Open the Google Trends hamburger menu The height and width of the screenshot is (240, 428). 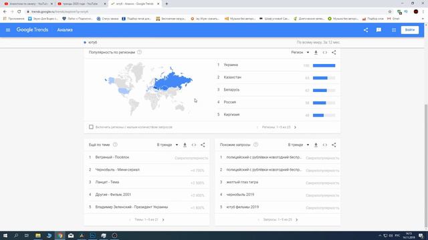[8, 30]
